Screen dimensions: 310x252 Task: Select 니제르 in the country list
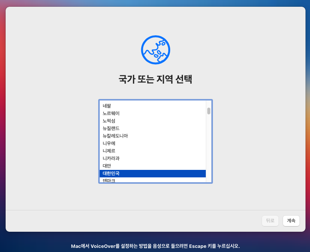(153, 151)
